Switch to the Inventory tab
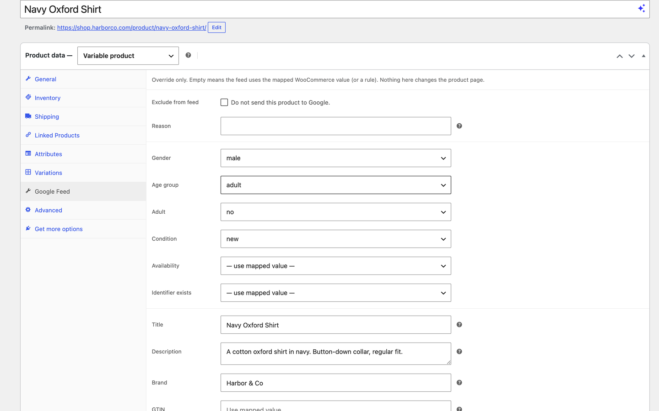The height and width of the screenshot is (411, 659). 83,98
